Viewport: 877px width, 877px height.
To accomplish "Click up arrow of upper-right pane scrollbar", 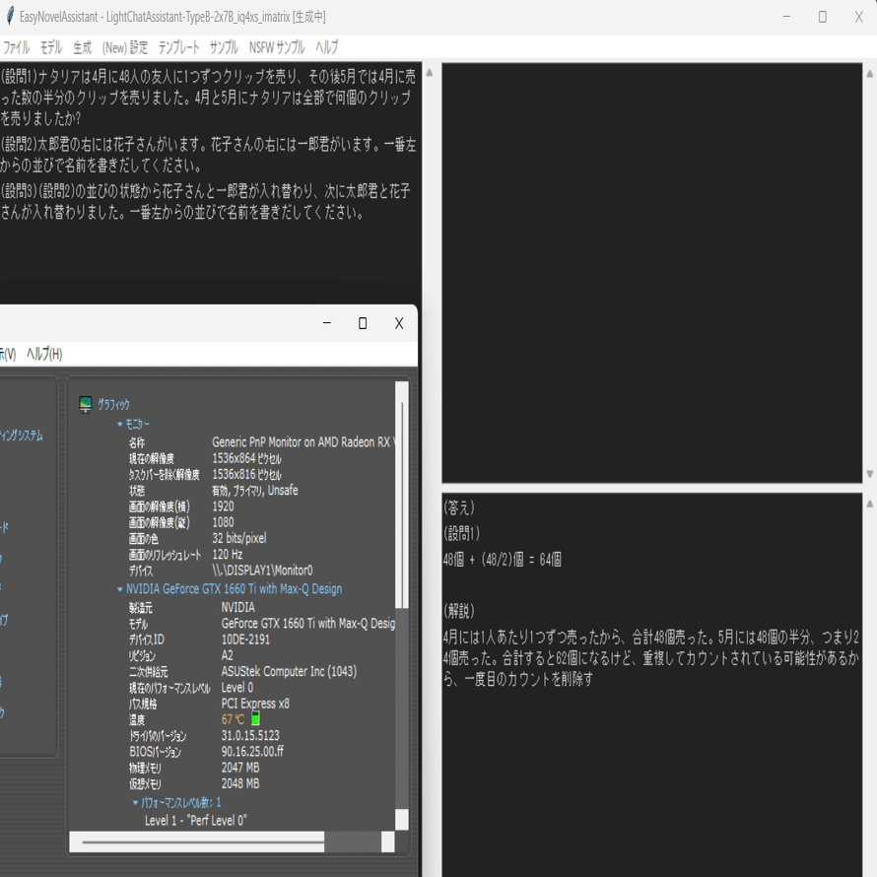I will tap(870, 73).
